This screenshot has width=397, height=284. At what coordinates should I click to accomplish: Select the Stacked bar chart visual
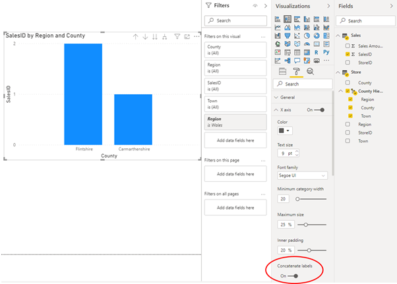pyautogui.click(x=278, y=19)
